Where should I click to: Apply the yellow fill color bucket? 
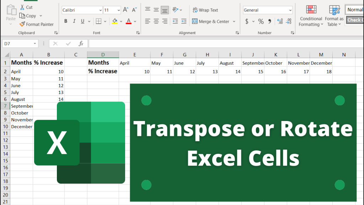(x=115, y=21)
